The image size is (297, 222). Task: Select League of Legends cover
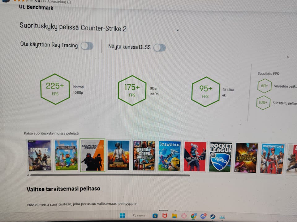[x=246, y=158]
